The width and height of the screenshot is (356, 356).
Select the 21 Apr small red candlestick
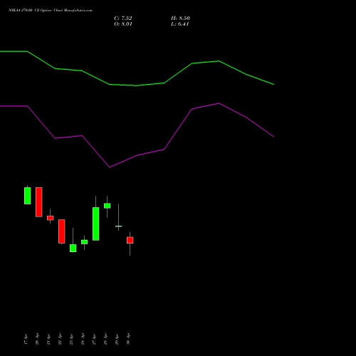click(51, 218)
